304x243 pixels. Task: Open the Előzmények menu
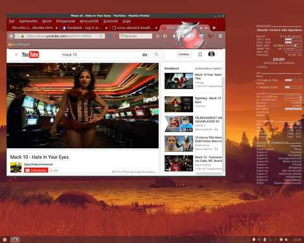coord(66,21)
